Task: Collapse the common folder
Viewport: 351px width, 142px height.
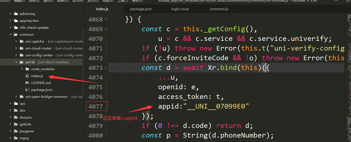Action: (11, 35)
